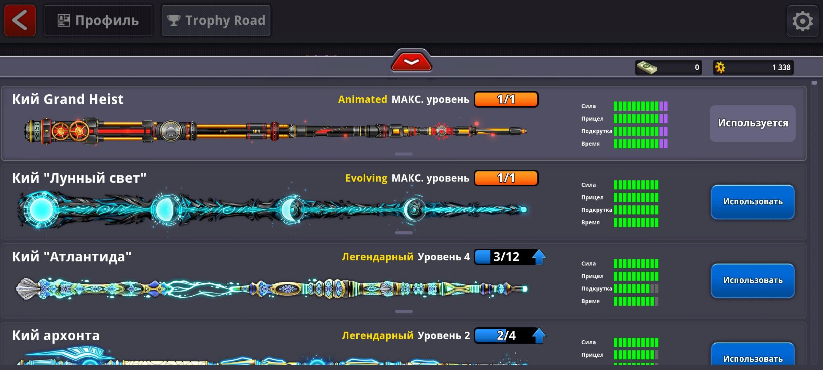Click Атлантида Время stat bar

[636, 301]
